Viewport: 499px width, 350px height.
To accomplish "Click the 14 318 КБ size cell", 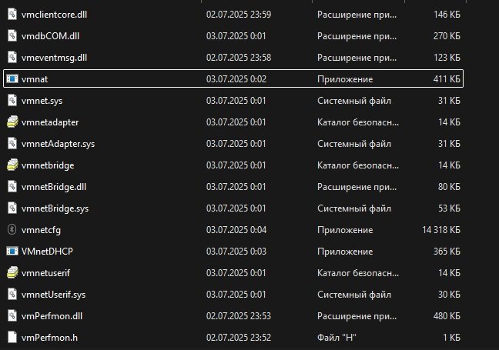I will click(441, 229).
